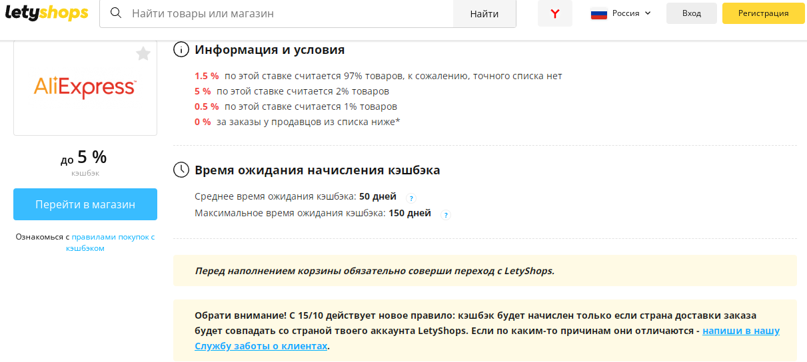Screen dimensions: 807x362
Task: Click Перейти в магазин button
Action: point(85,204)
